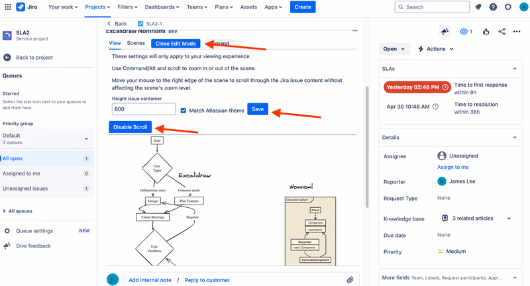Open the app switcher grid icon
This screenshot has height=286, width=530.
(8, 7)
